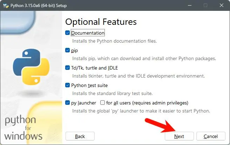Image resolution: width=230 pixels, height=145 pixels.
Task: Disable Tcl/Tk, turtle and IDLE checkbox
Action: [67, 68]
